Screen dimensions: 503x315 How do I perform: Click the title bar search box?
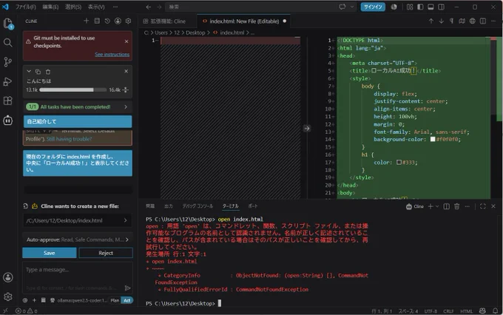point(251,7)
